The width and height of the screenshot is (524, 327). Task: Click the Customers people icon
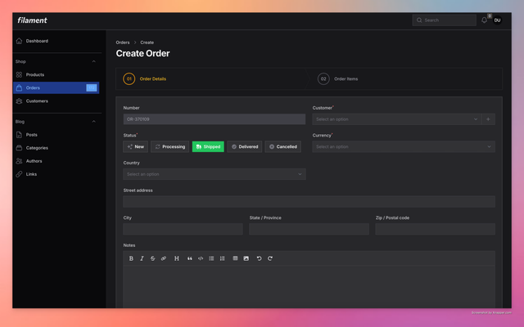click(x=19, y=101)
